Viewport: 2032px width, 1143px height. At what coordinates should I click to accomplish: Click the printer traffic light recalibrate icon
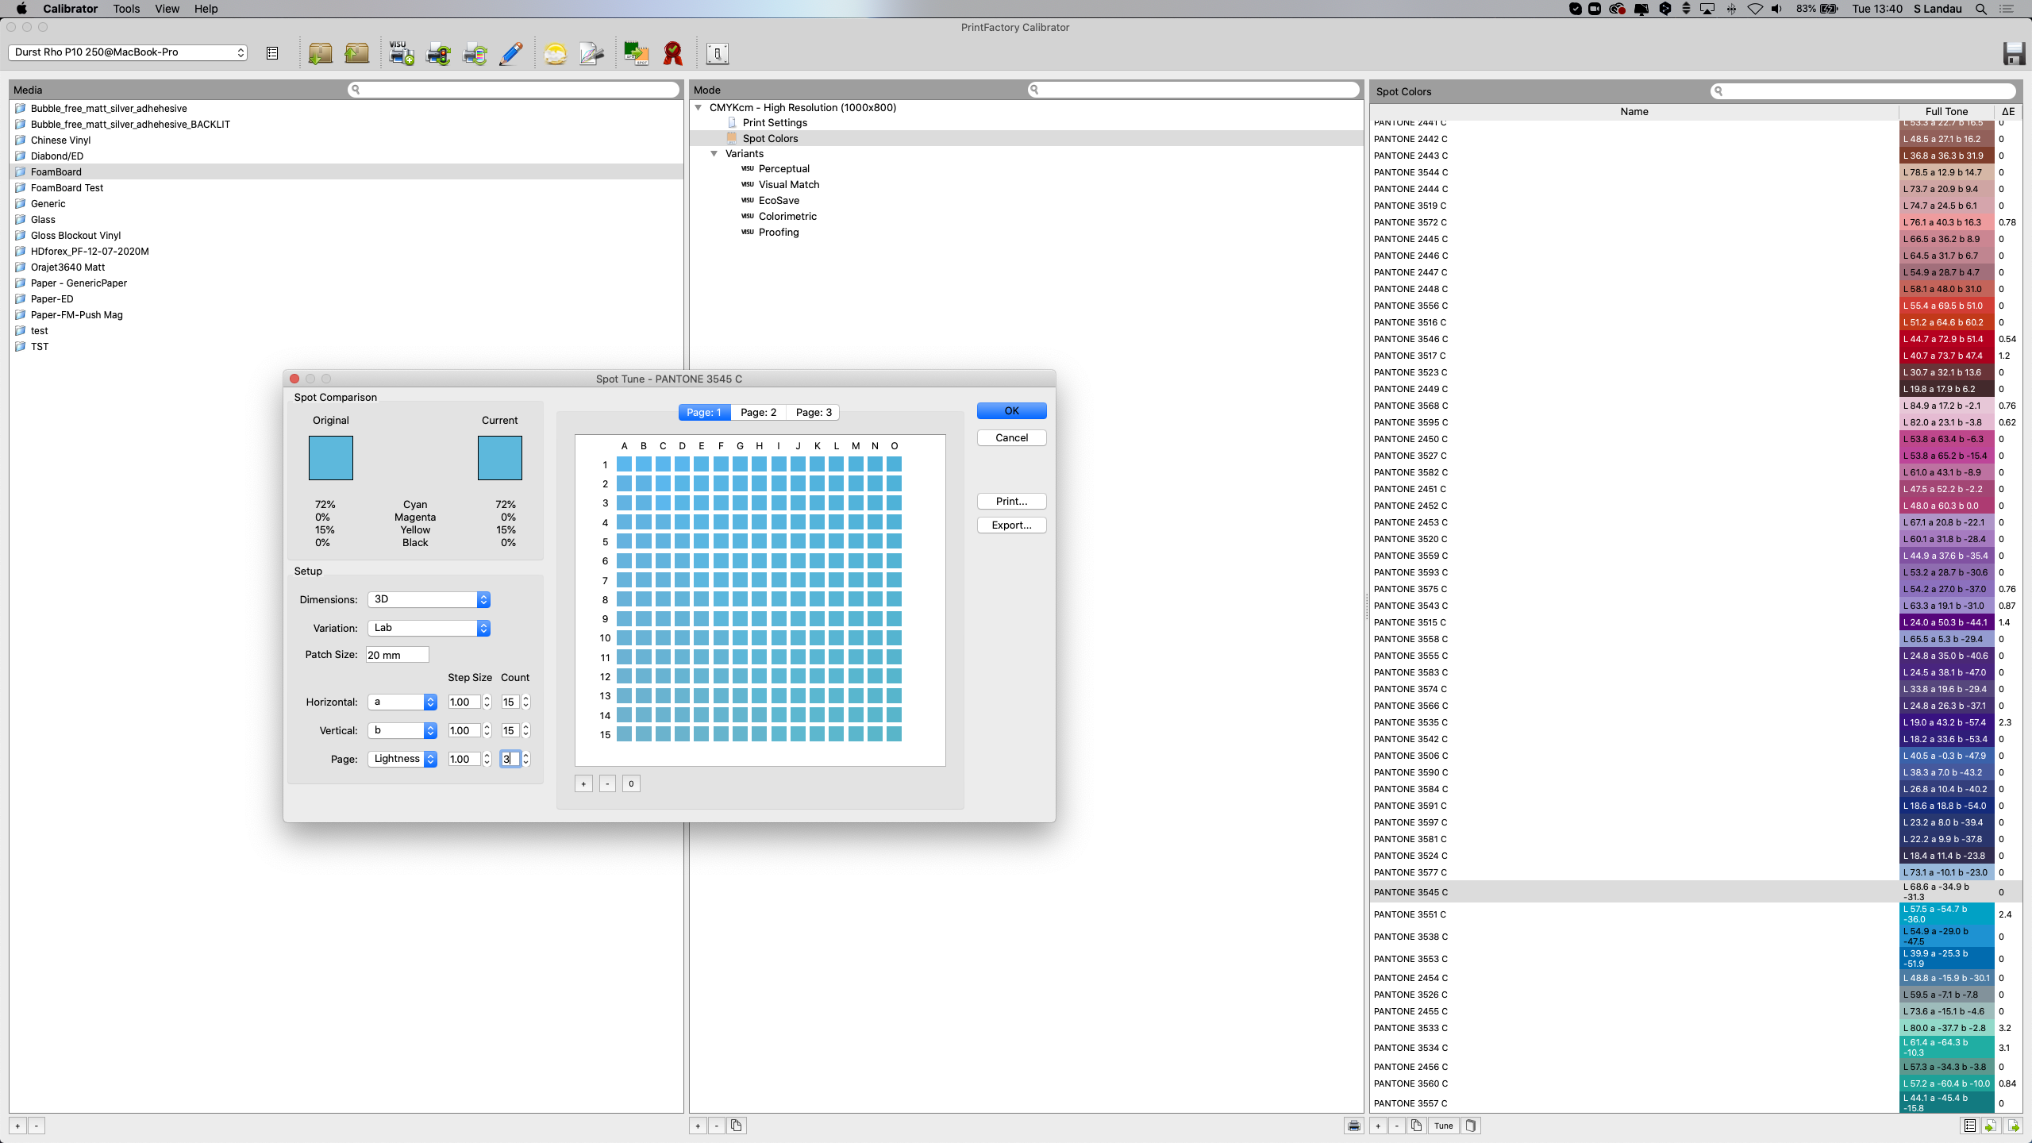click(x=438, y=53)
